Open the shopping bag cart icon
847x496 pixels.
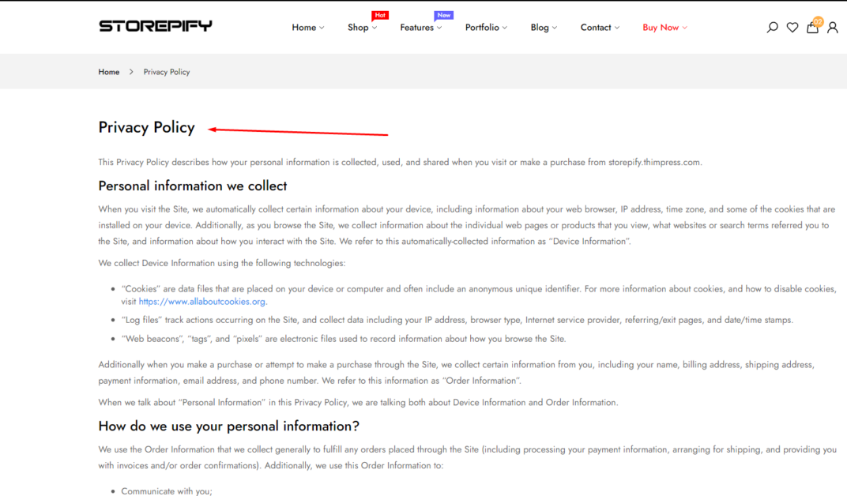[x=812, y=27]
